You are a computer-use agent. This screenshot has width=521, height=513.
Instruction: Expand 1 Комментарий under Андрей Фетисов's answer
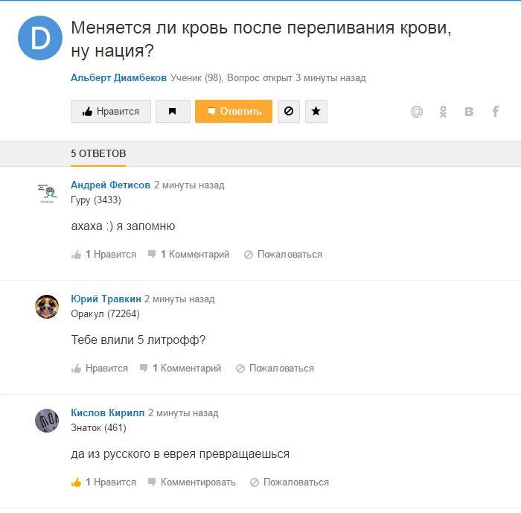coord(189,255)
